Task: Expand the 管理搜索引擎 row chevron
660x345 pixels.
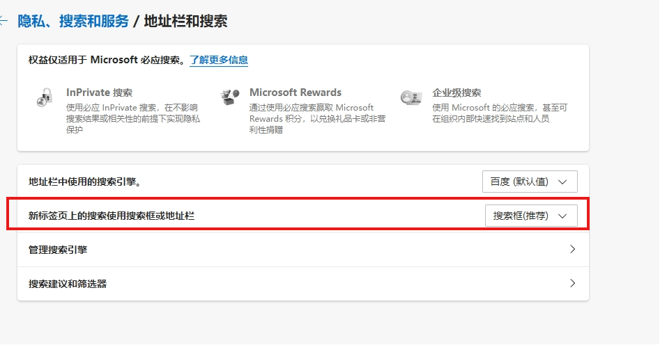Action: click(572, 249)
